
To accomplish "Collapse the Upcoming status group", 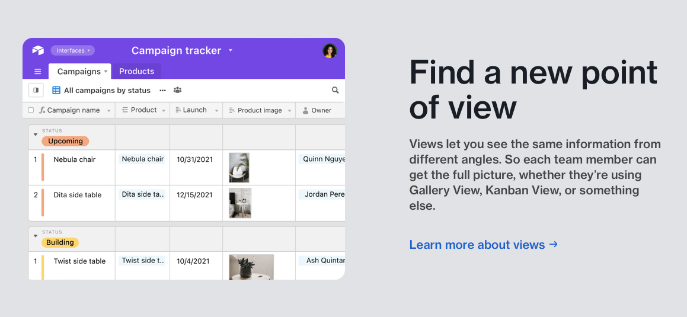I will (x=36, y=135).
